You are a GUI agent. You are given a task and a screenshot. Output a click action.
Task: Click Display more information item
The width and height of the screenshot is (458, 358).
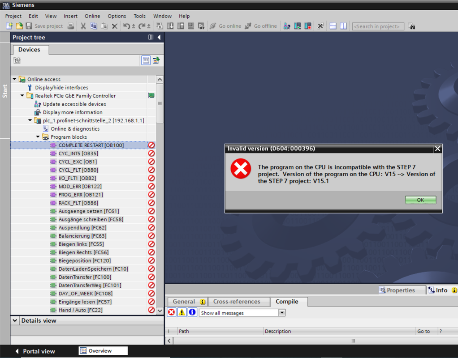[x=73, y=112]
